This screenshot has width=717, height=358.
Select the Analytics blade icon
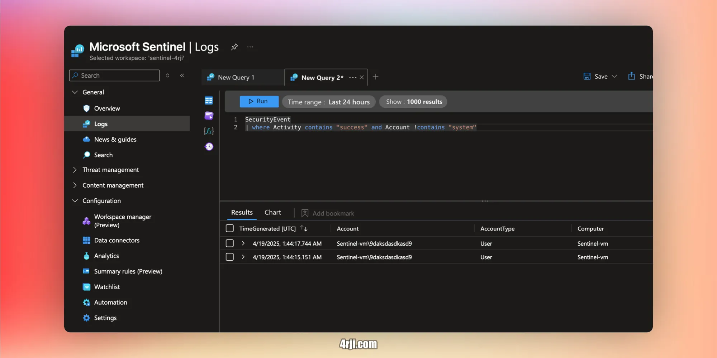pos(86,256)
